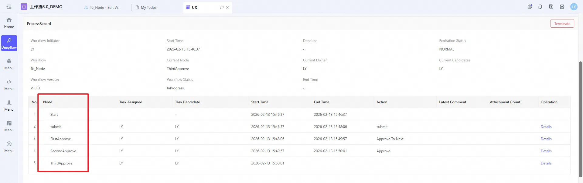583x183 pixels.
Task: Refresh the UX tab
Action: pyautogui.click(x=222, y=8)
